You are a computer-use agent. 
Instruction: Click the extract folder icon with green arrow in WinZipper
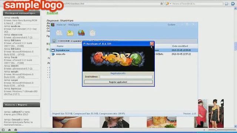(70, 33)
